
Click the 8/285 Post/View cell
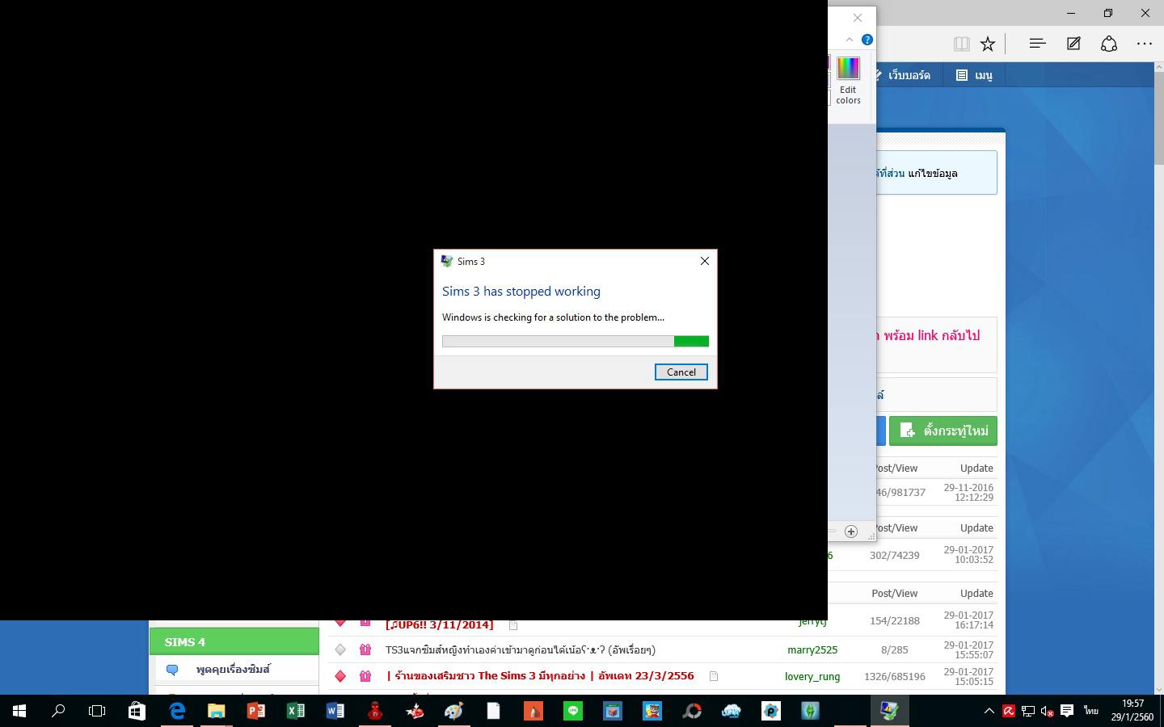(x=894, y=649)
